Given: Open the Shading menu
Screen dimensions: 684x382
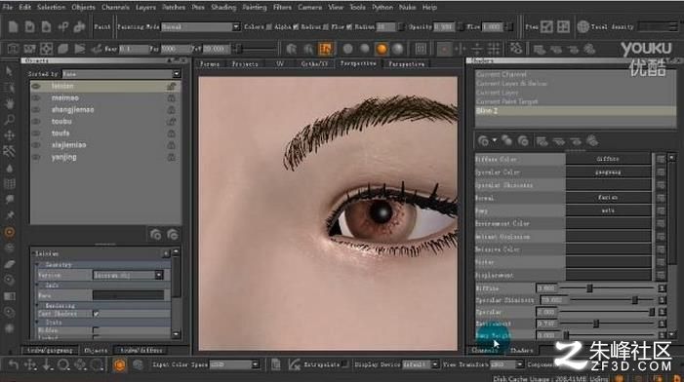Looking at the screenshot, I should click(223, 8).
